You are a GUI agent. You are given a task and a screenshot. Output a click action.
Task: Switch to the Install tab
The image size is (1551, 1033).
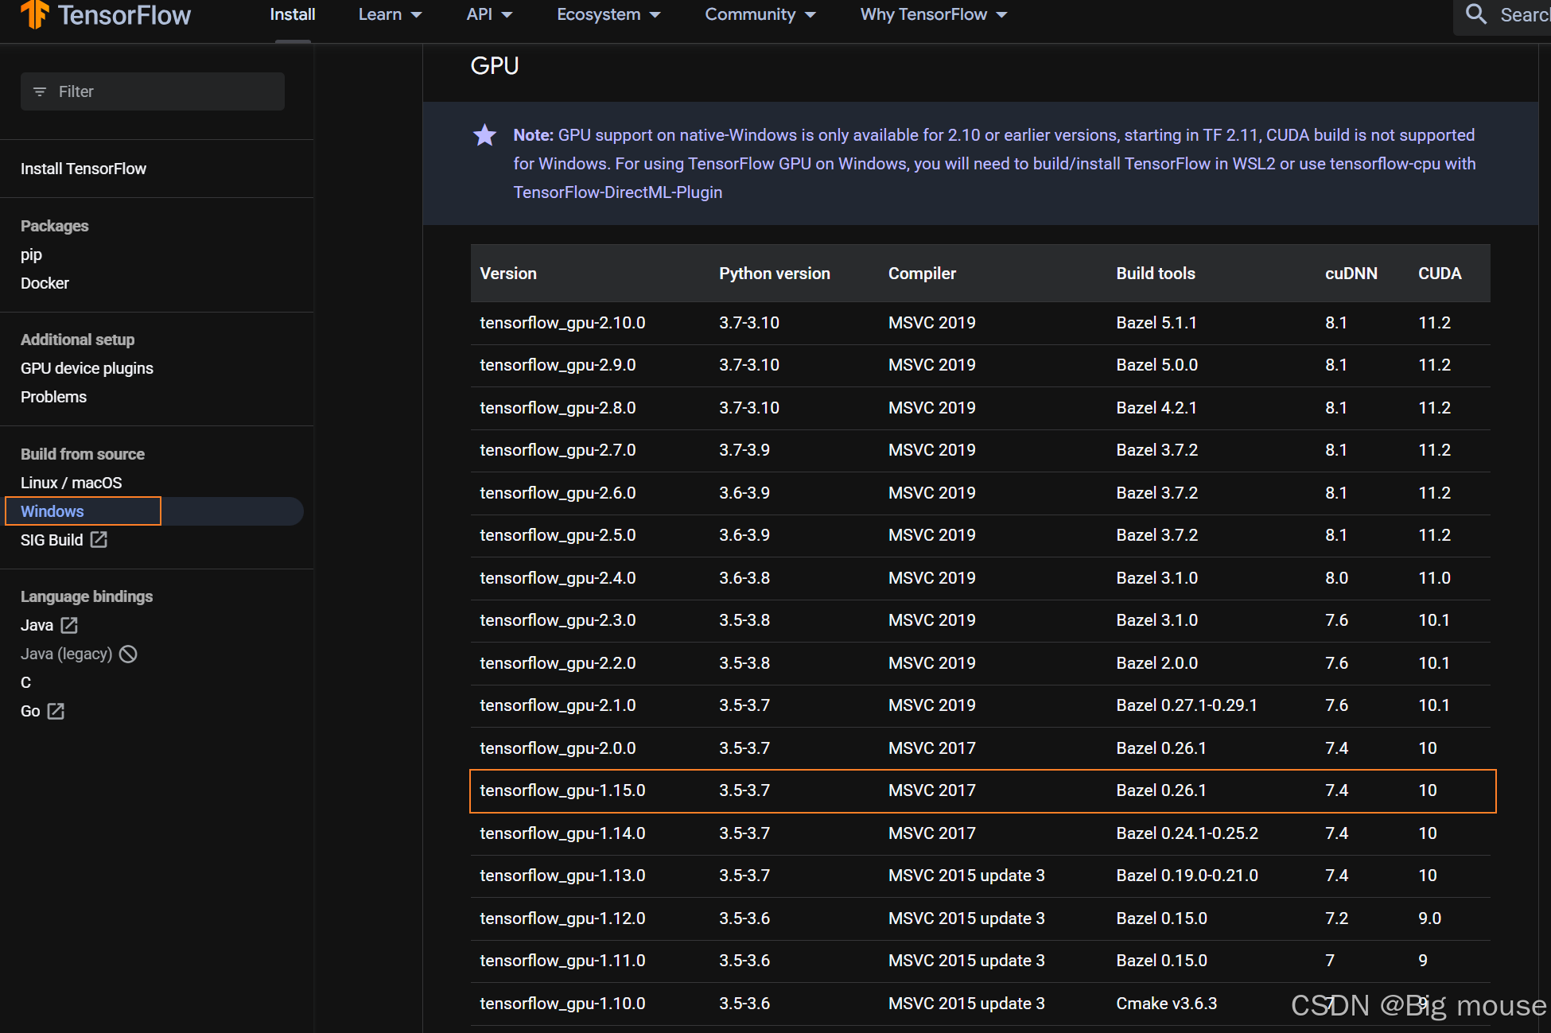click(293, 14)
